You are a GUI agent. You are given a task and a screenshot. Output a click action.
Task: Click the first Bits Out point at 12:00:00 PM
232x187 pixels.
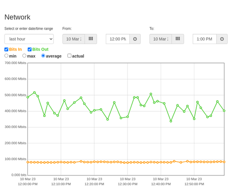pos(28,97)
